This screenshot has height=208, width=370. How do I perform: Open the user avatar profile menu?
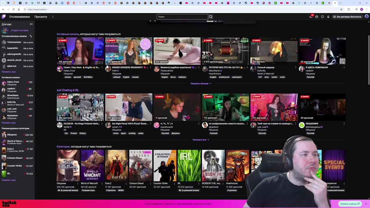pyautogui.click(x=367, y=16)
